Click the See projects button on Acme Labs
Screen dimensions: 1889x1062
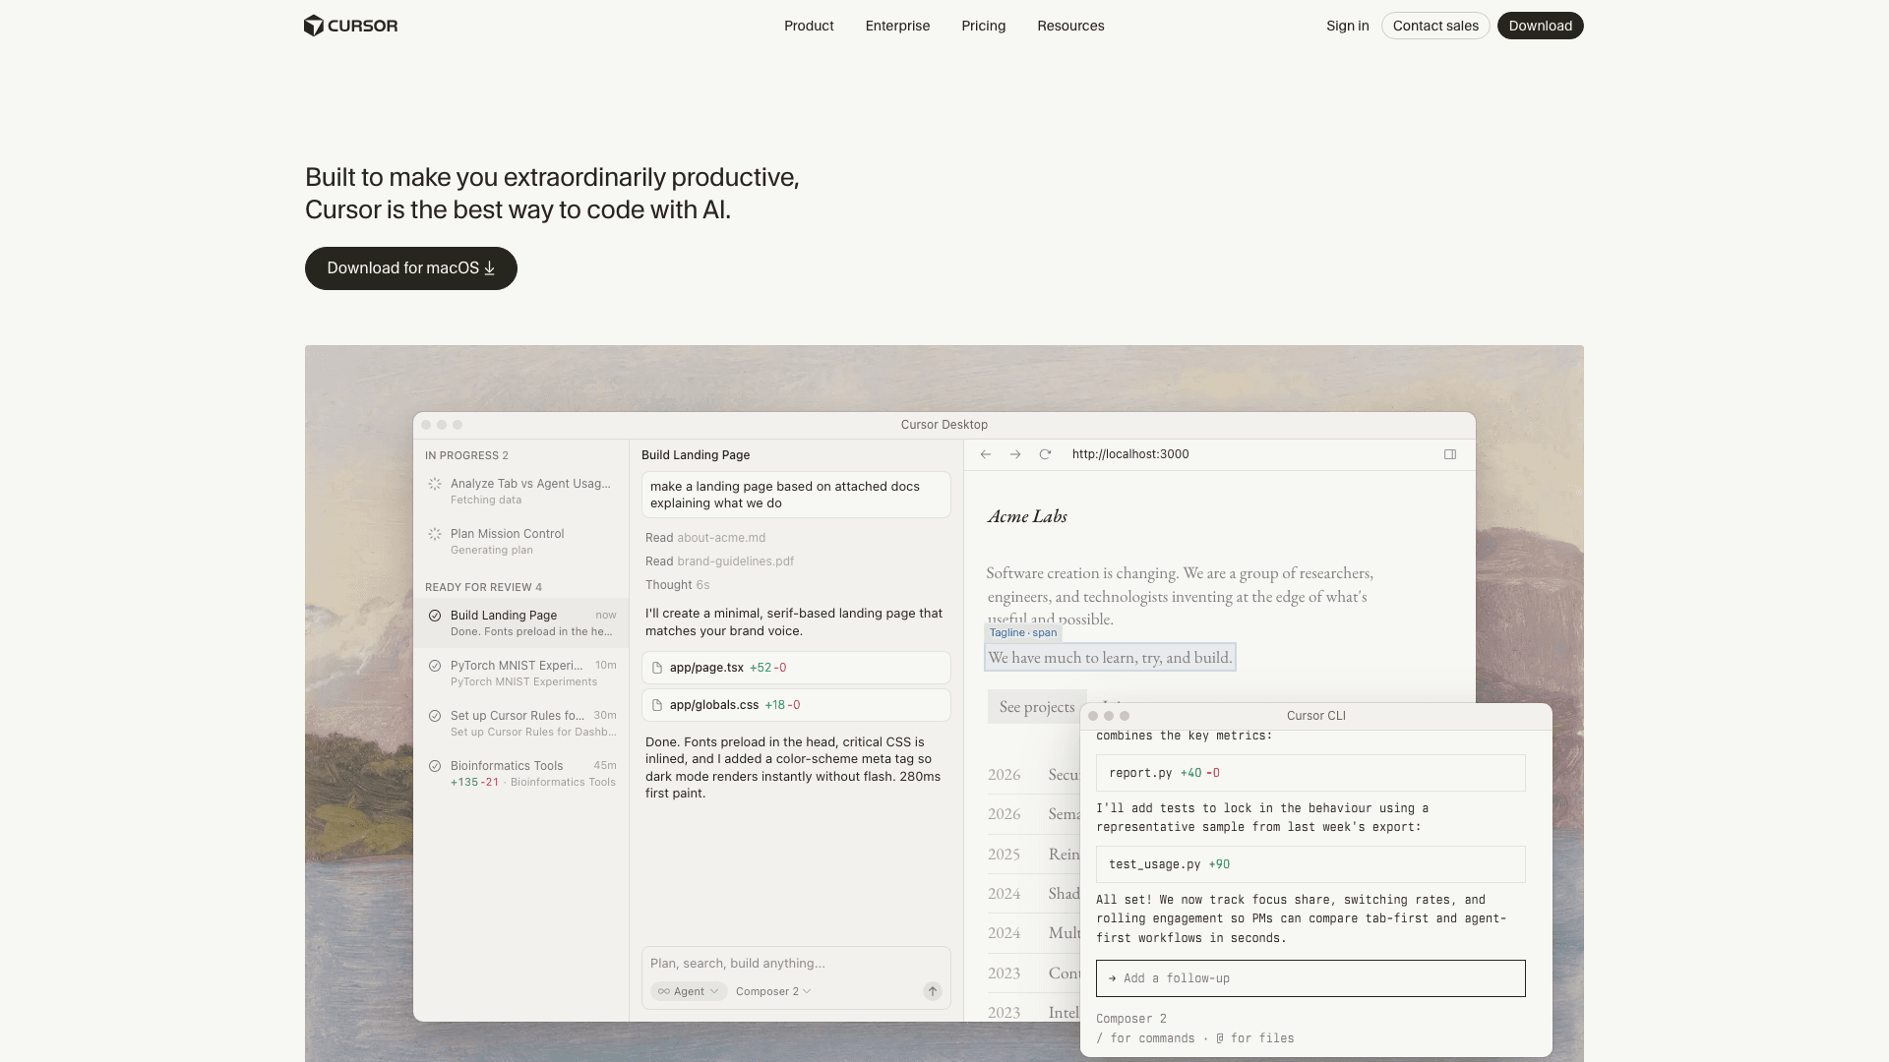click(x=1035, y=706)
